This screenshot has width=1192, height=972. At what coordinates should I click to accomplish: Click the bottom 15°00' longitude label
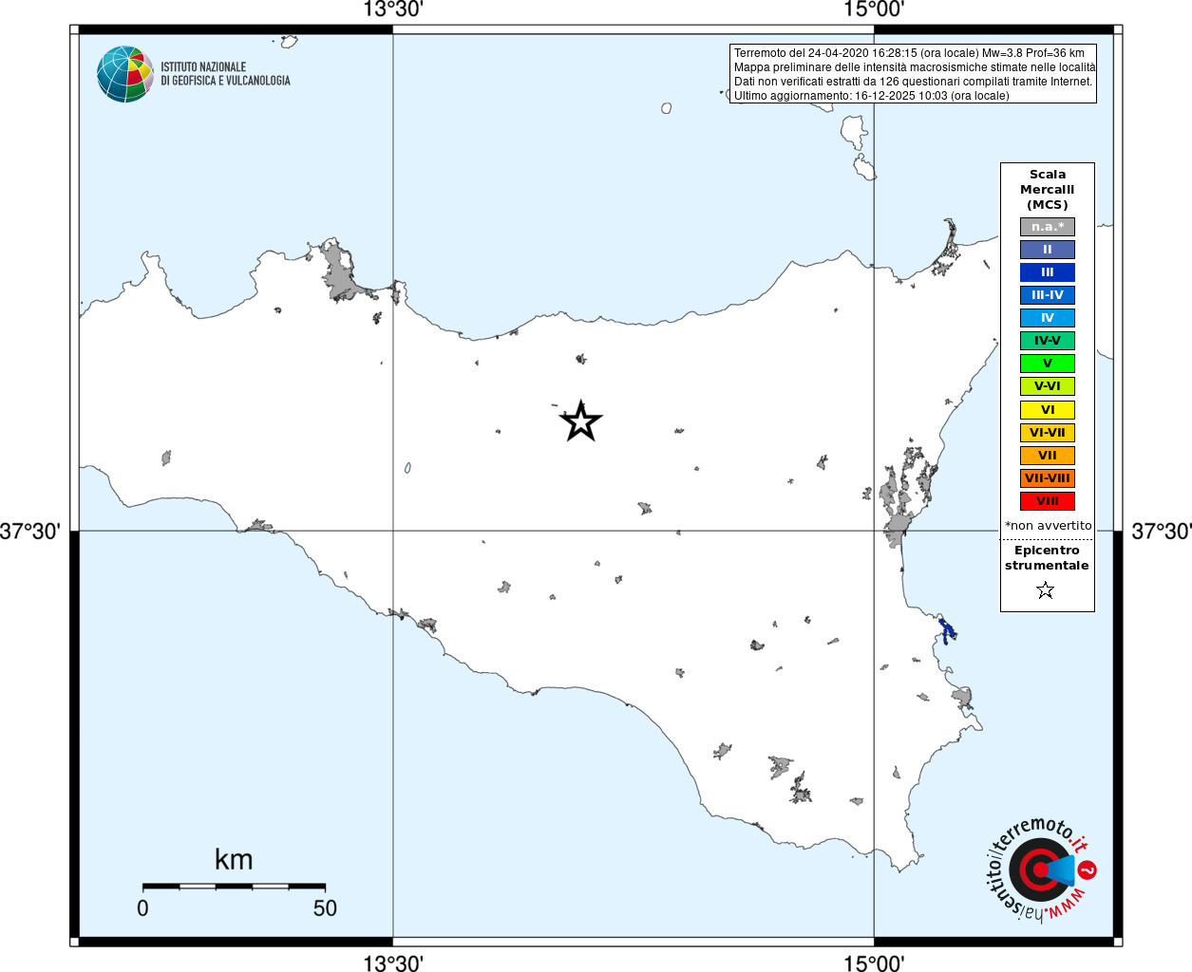pos(874,963)
